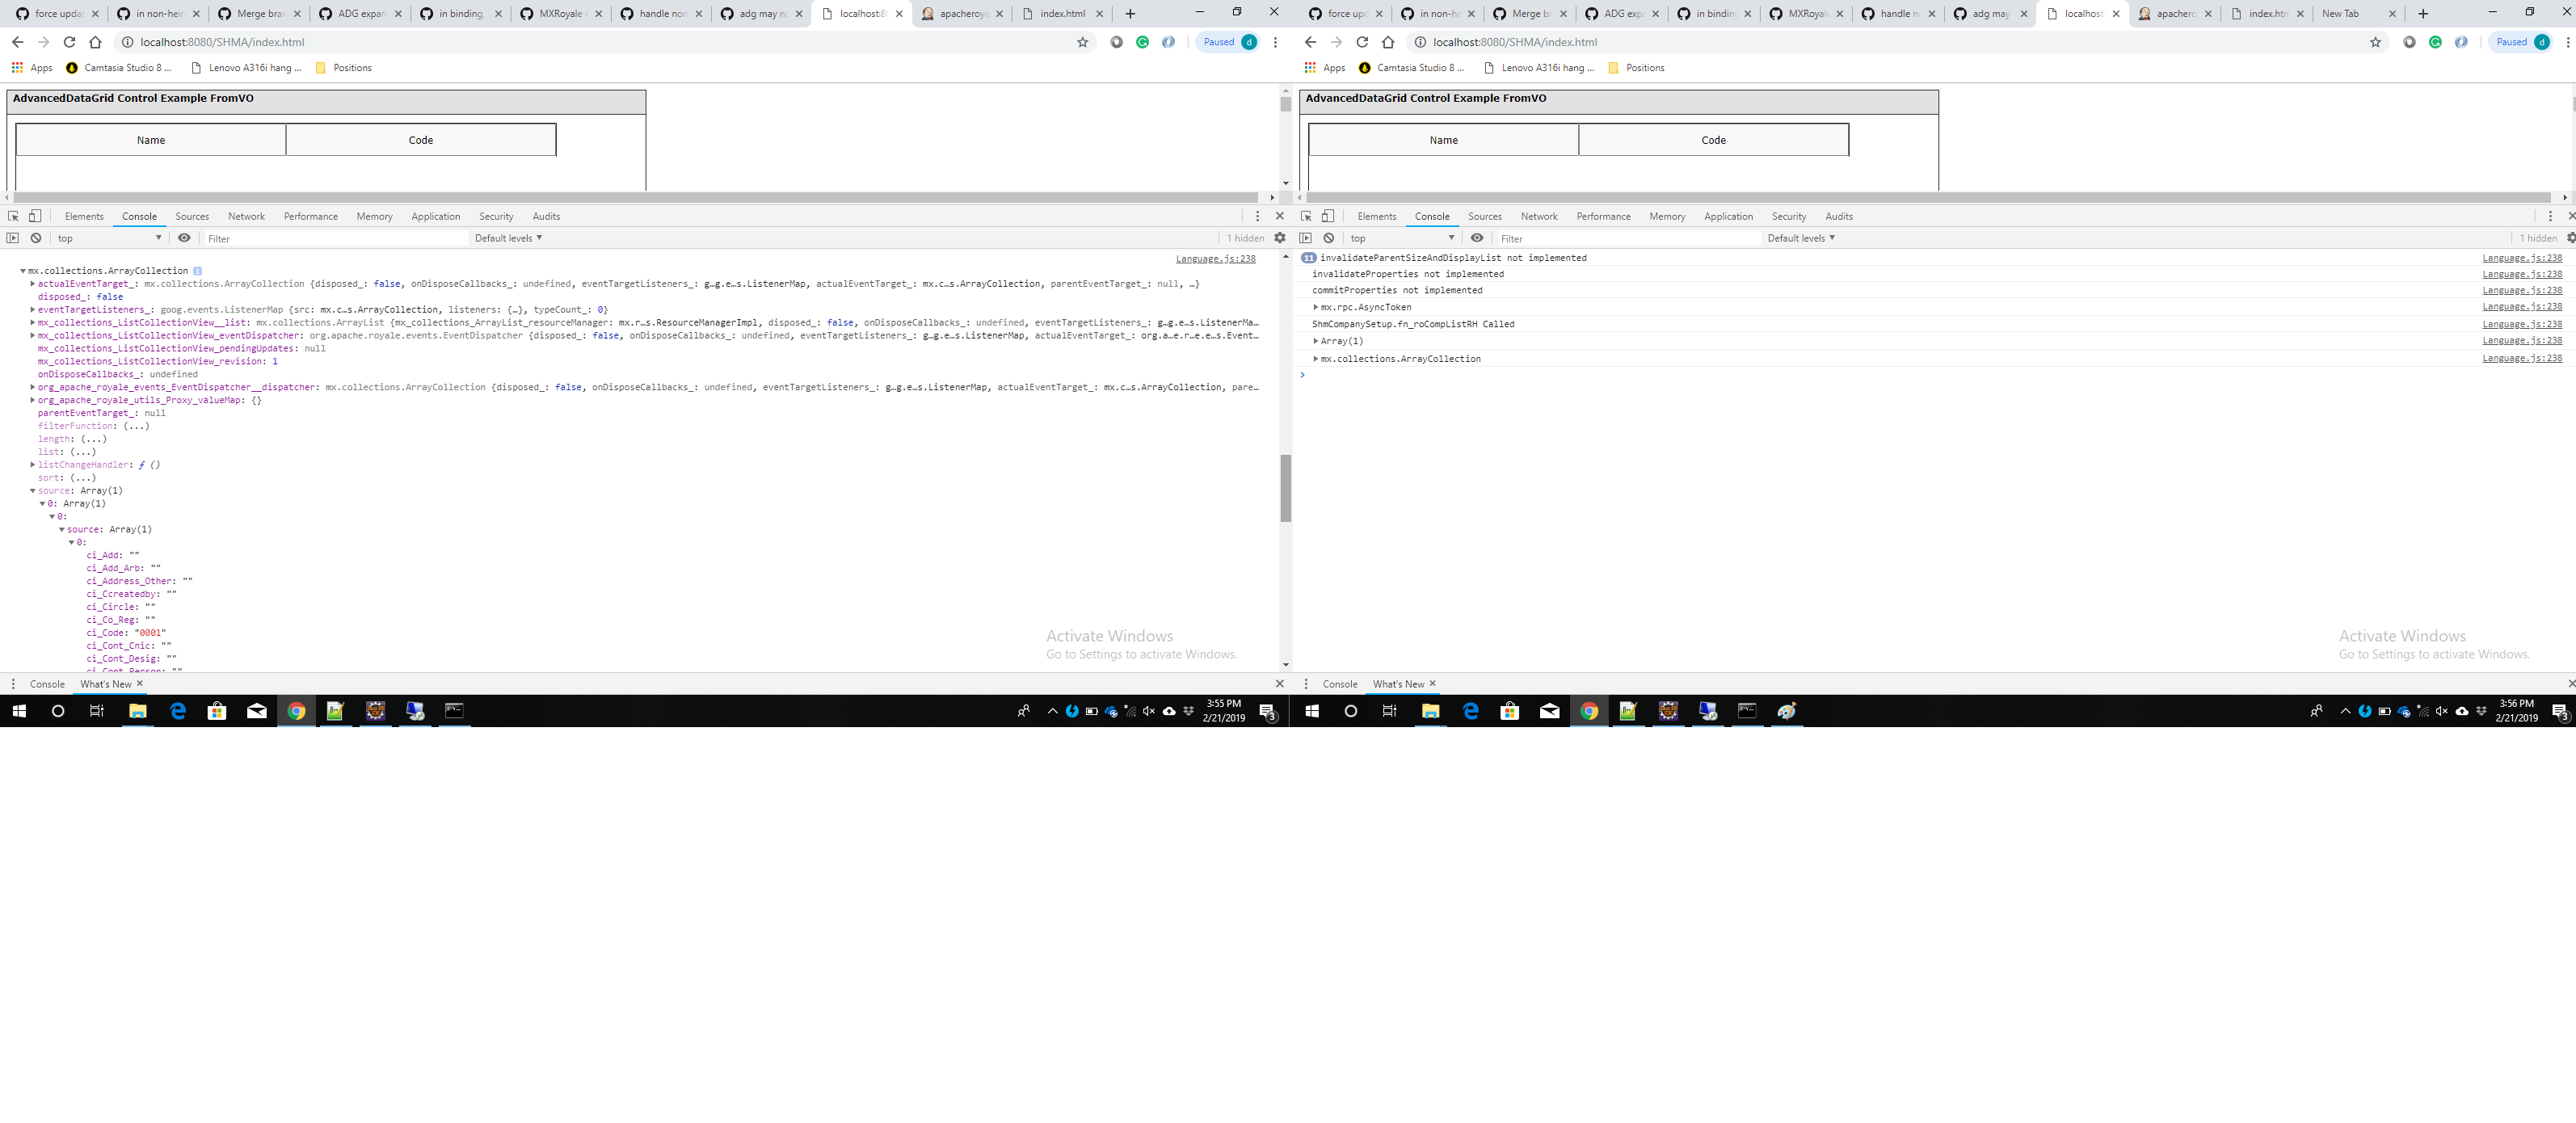Click the Grammarly extension icon
This screenshot has height=1123, width=2576.
tap(1143, 42)
